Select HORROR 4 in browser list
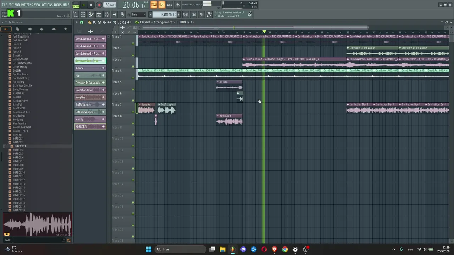 (18, 150)
